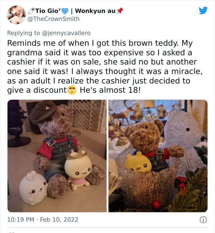Click the tweet body text about brown teddy
The image size is (215, 233).
click(x=105, y=67)
